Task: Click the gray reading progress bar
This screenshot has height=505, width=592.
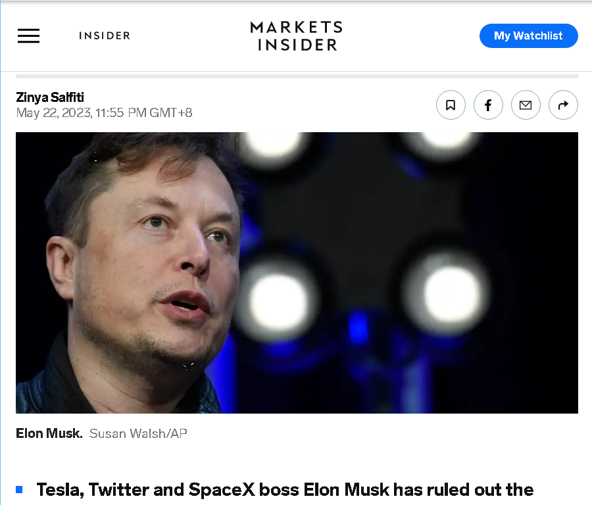Action: click(x=297, y=76)
